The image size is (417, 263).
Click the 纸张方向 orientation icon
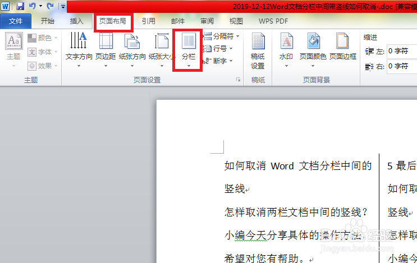pyautogui.click(x=132, y=40)
